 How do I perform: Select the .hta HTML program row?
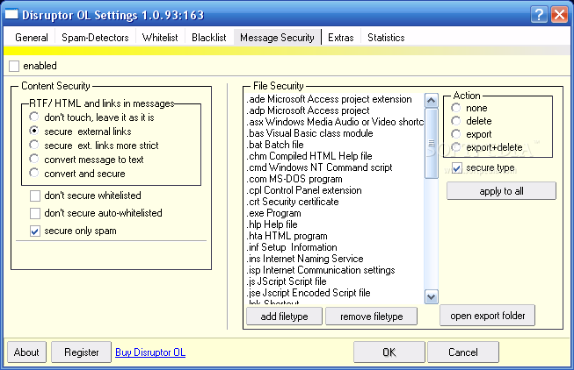point(335,236)
